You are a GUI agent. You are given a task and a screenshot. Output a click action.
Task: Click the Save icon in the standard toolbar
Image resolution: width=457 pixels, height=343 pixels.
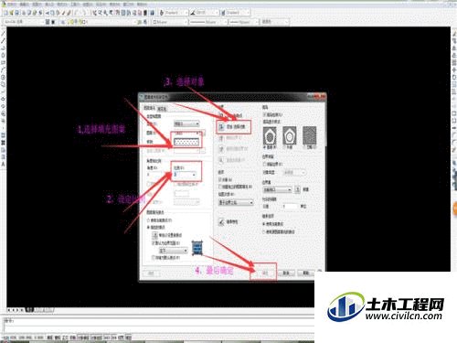[x=17, y=13]
